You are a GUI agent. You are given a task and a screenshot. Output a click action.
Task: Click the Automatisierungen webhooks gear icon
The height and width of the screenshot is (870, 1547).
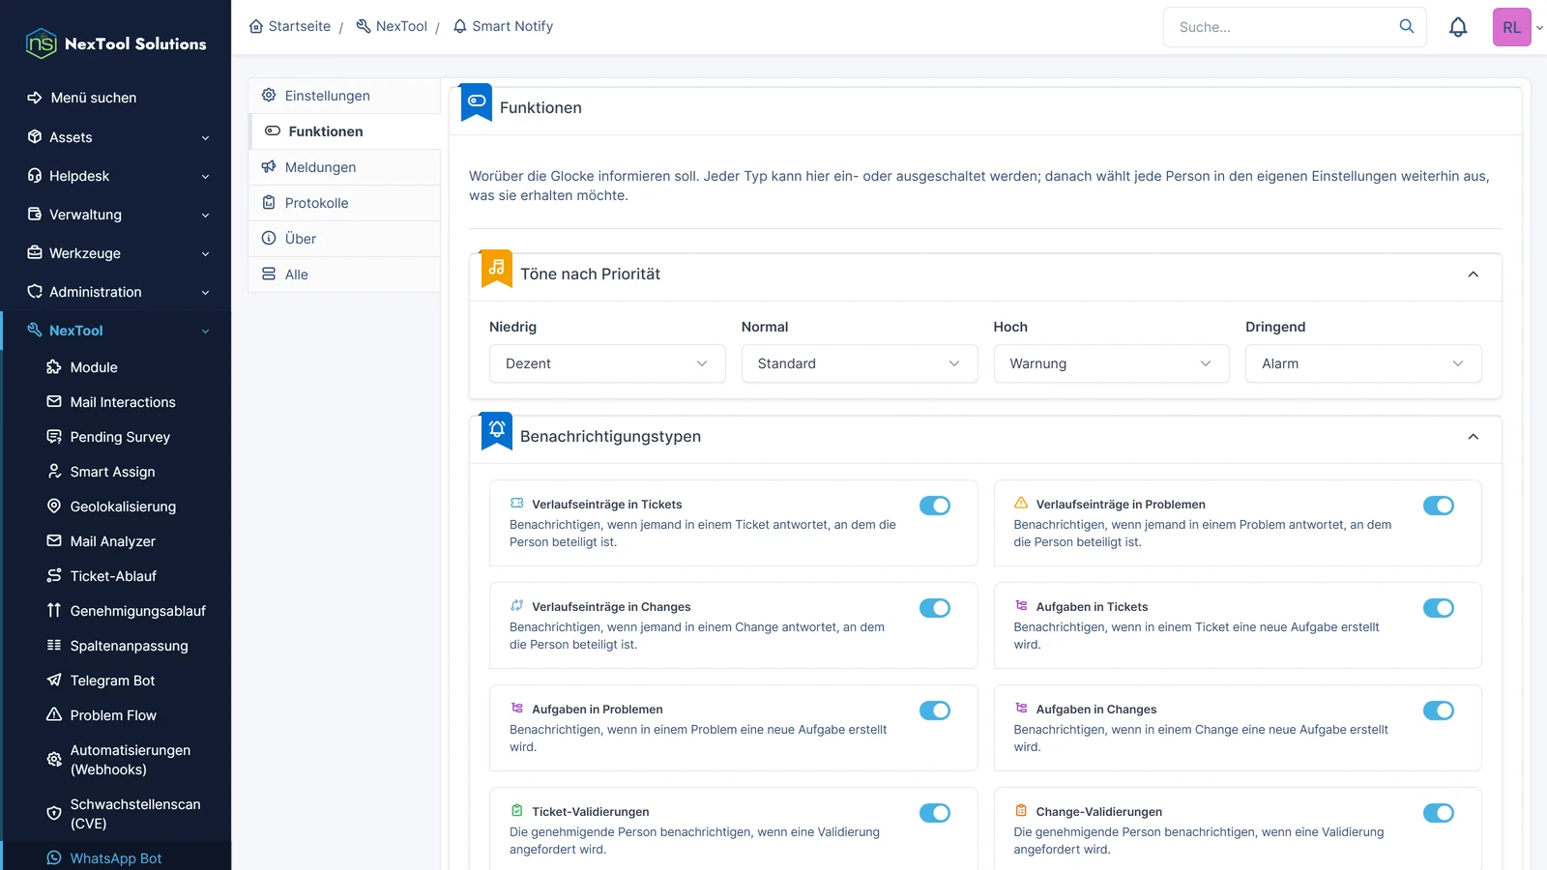click(x=54, y=759)
